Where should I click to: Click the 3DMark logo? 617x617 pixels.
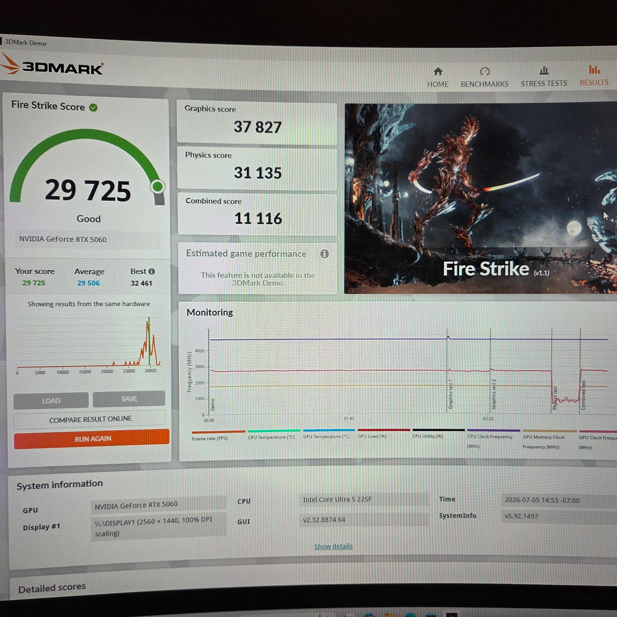pyautogui.click(x=52, y=65)
